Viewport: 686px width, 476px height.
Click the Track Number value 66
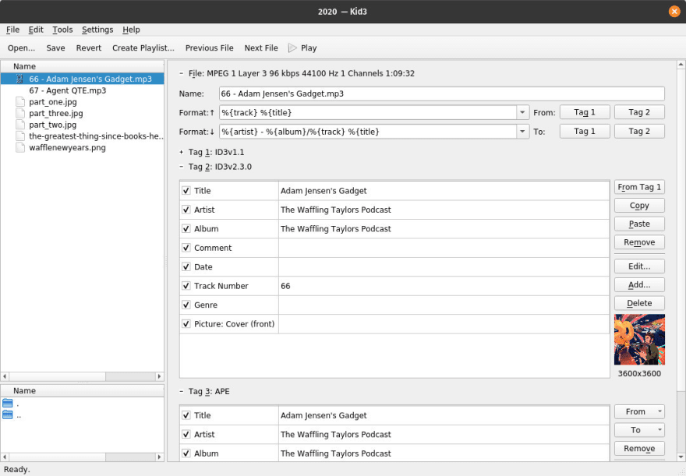click(285, 286)
